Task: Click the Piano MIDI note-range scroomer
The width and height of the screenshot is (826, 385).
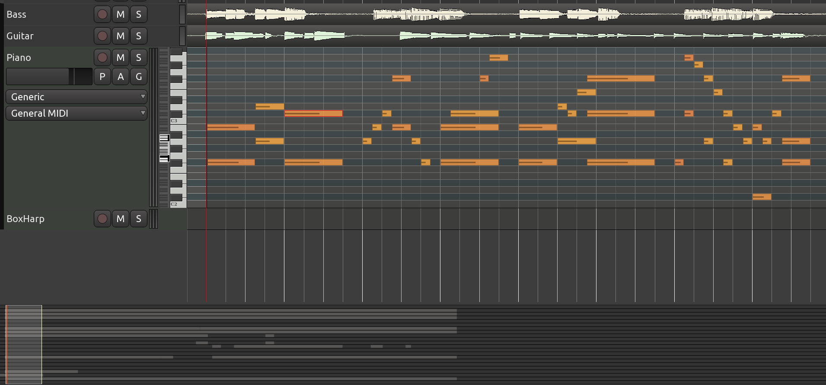Action: (164, 127)
